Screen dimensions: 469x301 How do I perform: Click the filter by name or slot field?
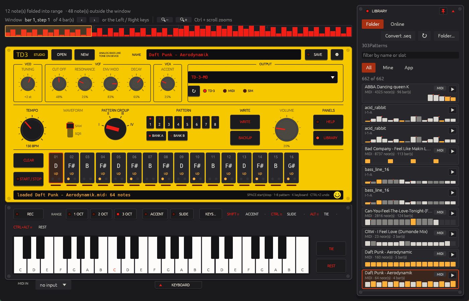(x=410, y=55)
